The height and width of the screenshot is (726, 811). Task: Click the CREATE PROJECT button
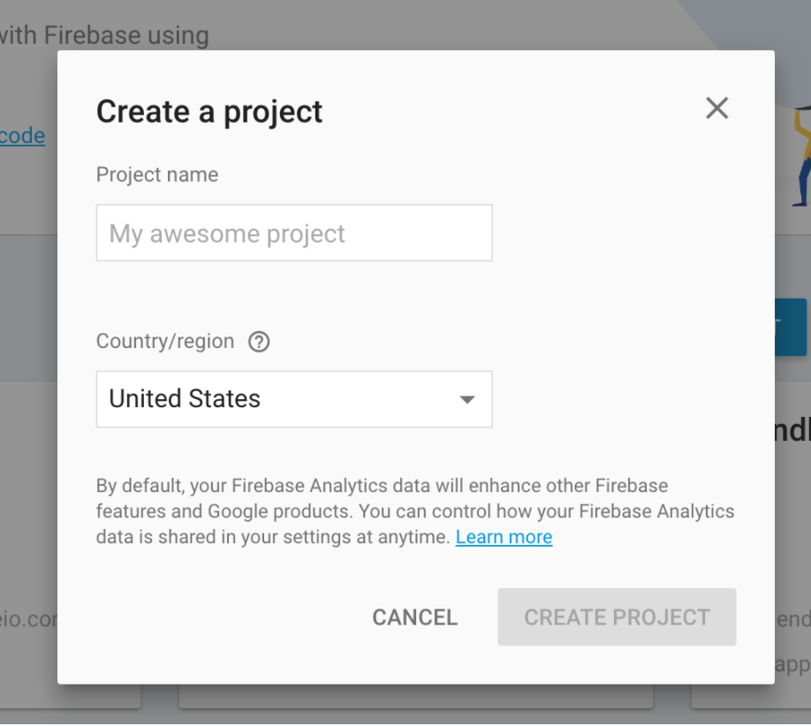click(x=616, y=616)
